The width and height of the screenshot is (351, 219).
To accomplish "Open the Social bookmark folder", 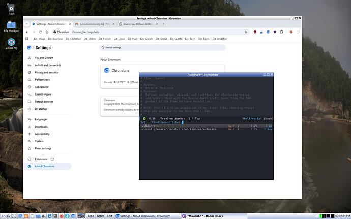I will pyautogui.click(x=161, y=39).
